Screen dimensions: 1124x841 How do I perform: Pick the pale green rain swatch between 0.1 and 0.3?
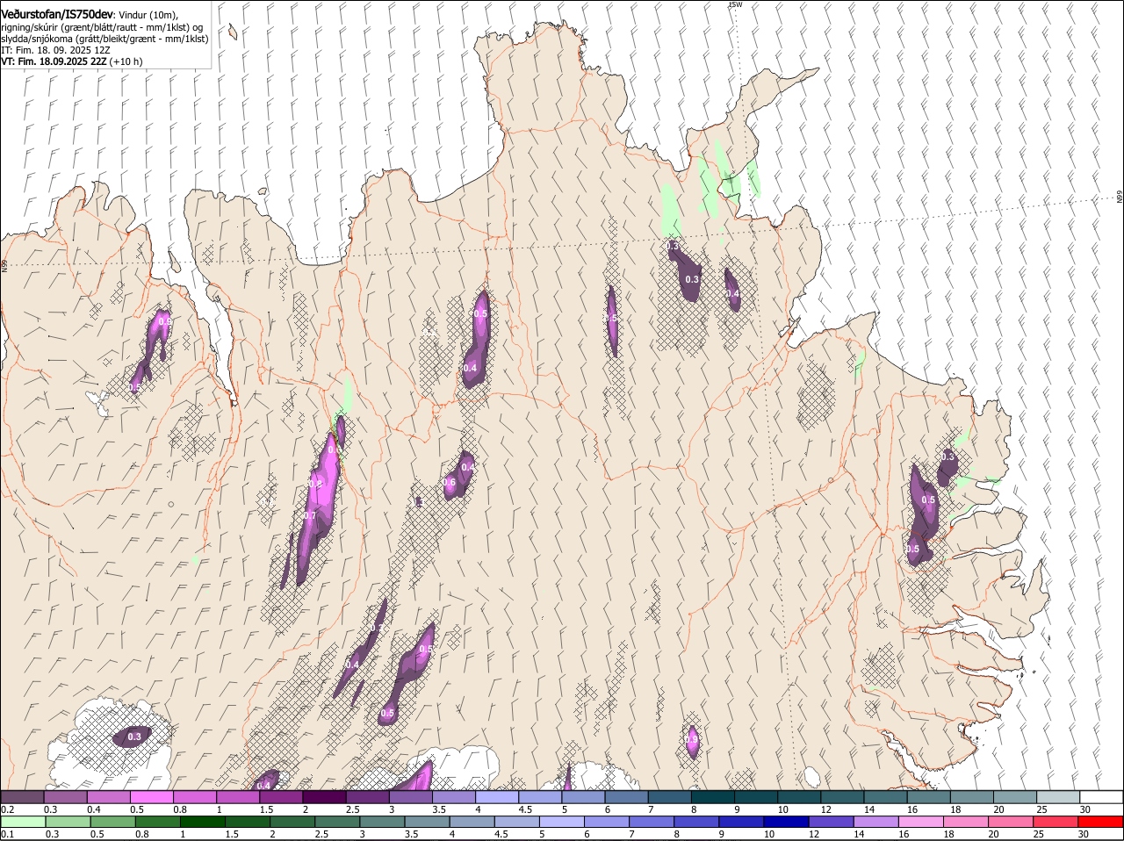click(x=24, y=822)
